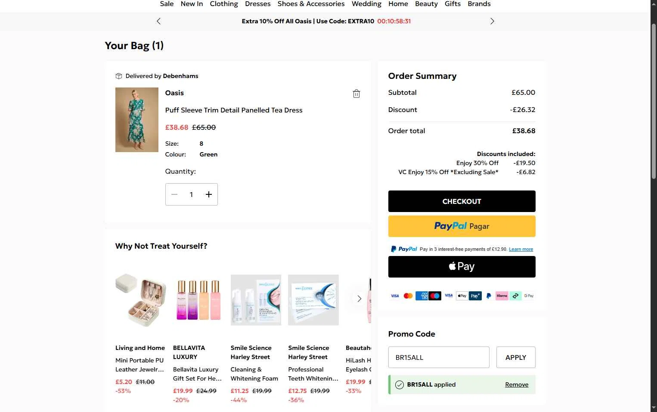The width and height of the screenshot is (657, 412).
Task: Click the quantity value 1
Action: [192, 195]
